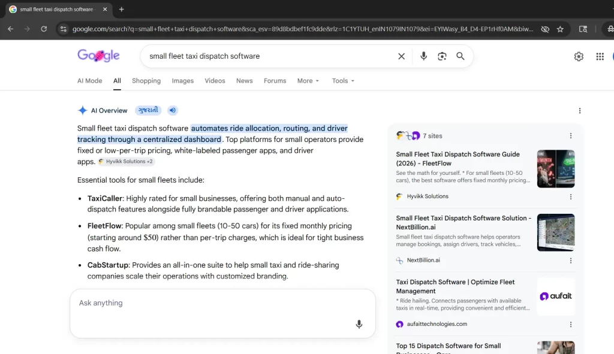This screenshot has height=354, width=614.
Task: Clear the search query text
Action: click(401, 56)
